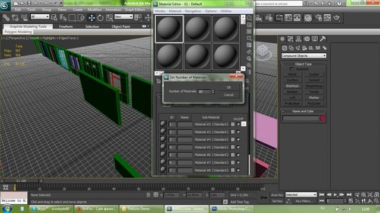
Task: Select the Shapes category icon
Action: (x=291, y=48)
